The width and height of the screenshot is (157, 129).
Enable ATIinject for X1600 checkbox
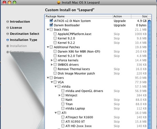tap(63, 117)
